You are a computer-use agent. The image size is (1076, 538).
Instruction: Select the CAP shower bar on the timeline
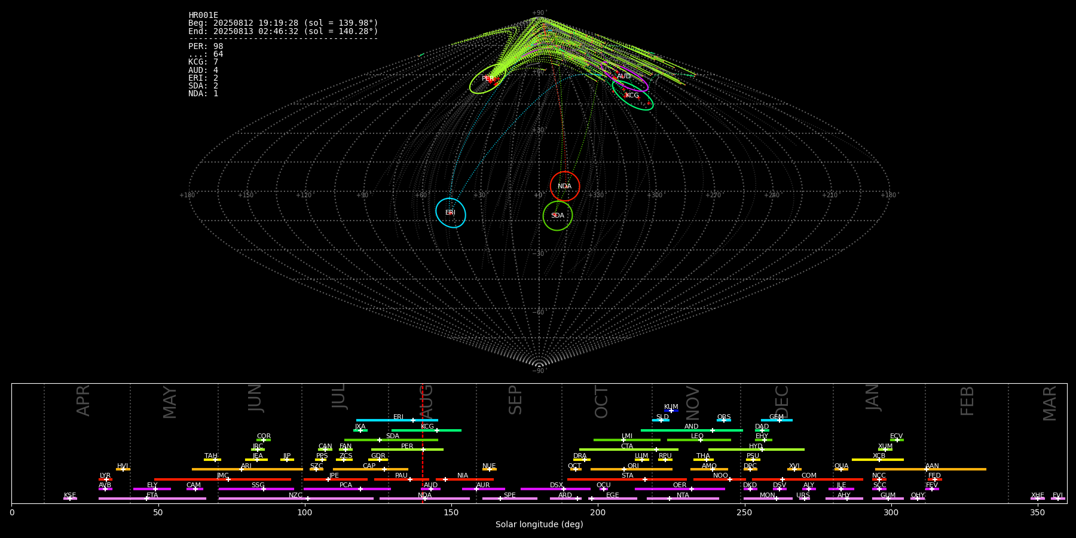click(x=371, y=469)
